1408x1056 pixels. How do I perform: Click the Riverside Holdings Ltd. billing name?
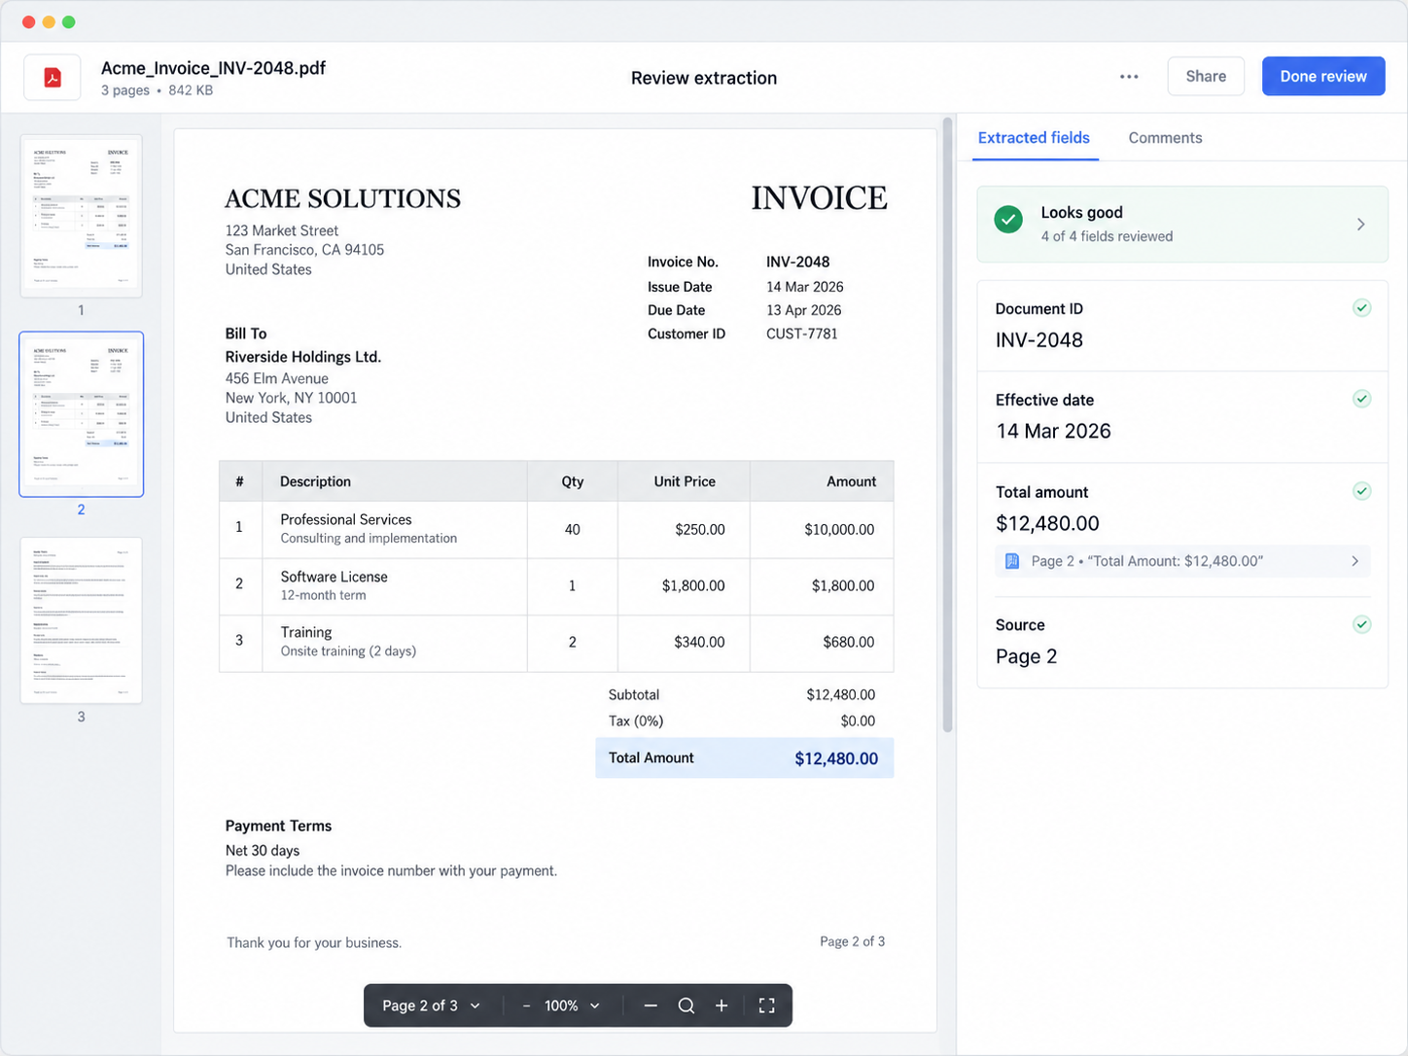point(303,357)
